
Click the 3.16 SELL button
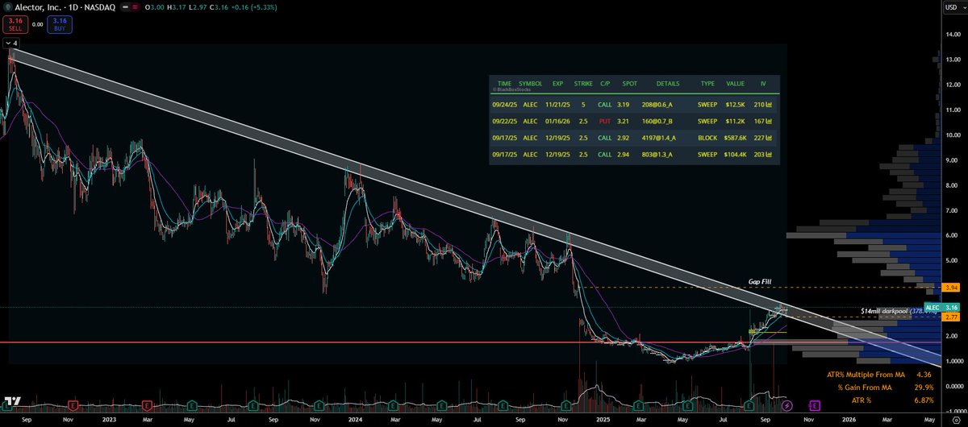[14, 24]
